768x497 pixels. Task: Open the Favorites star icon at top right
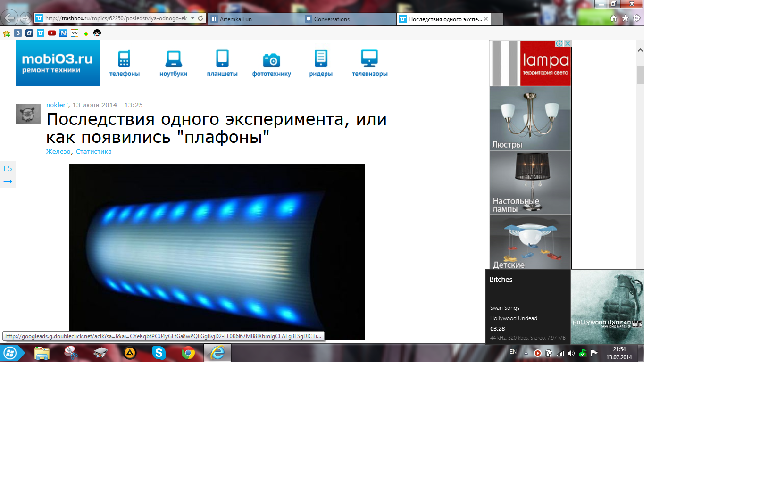(625, 18)
